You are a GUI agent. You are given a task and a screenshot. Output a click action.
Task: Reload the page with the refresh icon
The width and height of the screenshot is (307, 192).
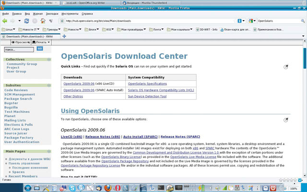27,21
